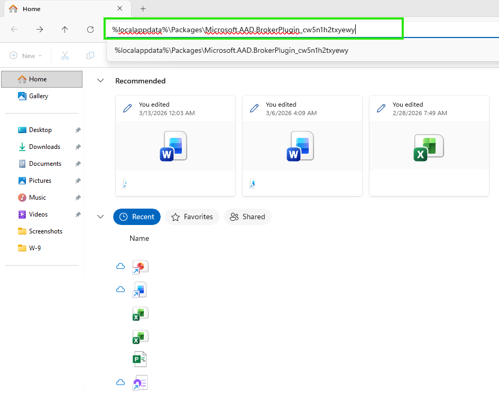The image size is (499, 394).
Task: Unpin Documents using its pin icon
Action: point(78,163)
